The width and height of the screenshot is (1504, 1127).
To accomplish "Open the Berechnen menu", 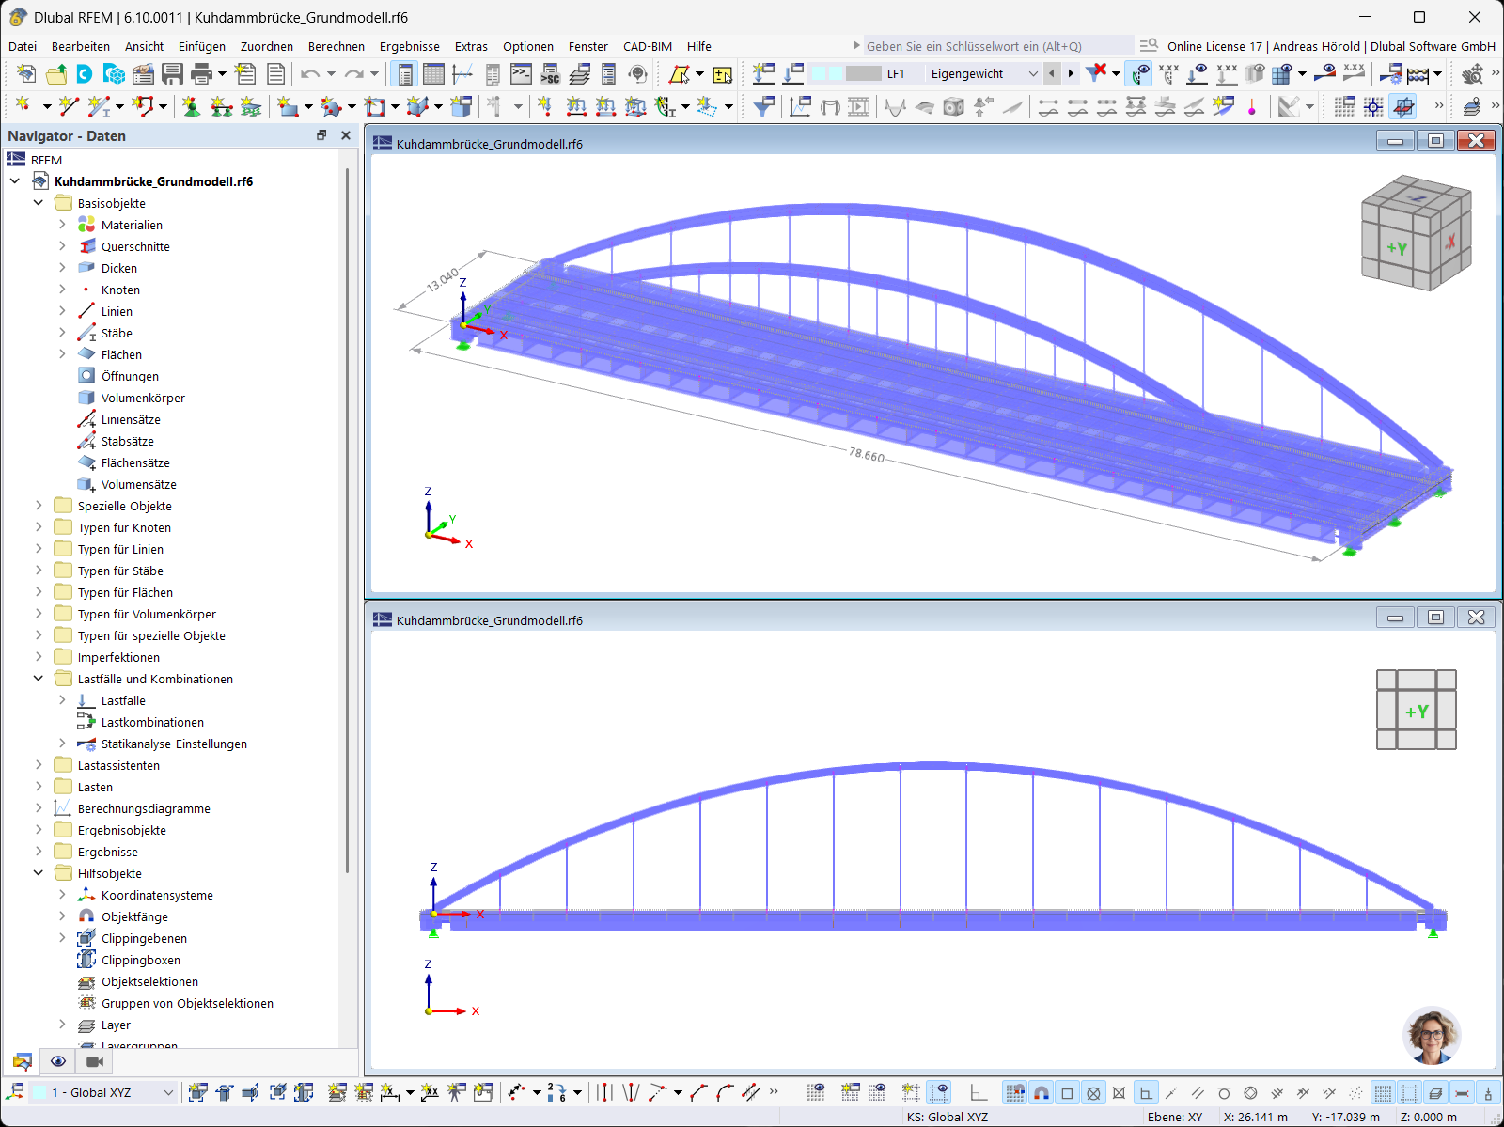I will coord(336,46).
